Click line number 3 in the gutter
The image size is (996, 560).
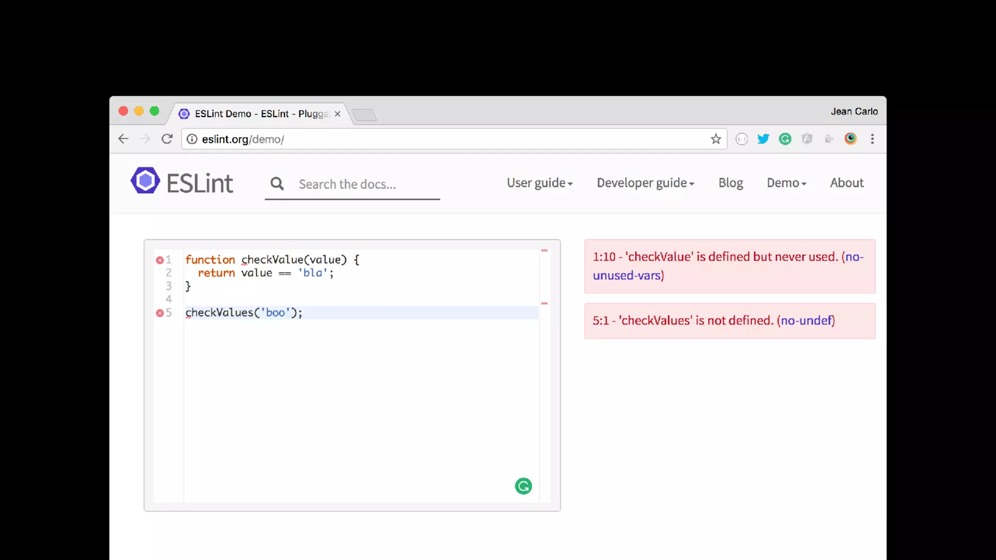click(168, 286)
